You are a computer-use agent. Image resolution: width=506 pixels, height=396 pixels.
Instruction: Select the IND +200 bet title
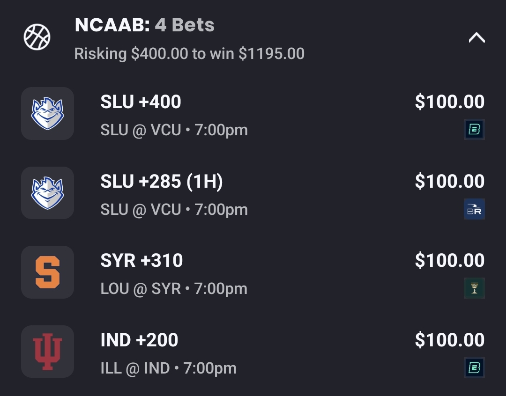point(139,340)
